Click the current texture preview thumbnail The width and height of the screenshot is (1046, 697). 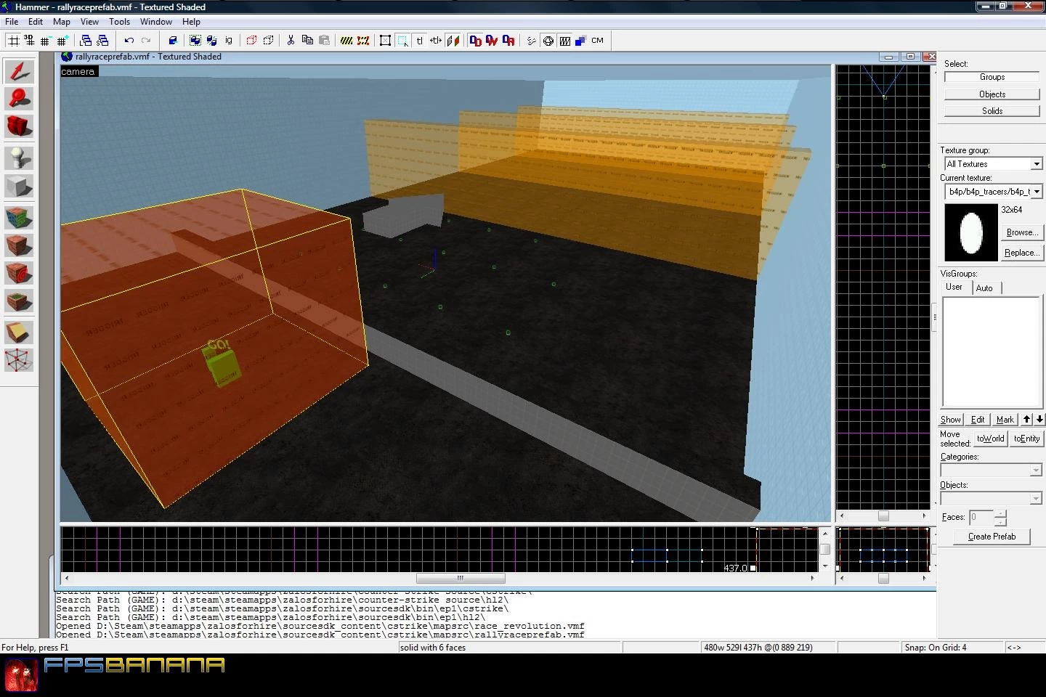pyautogui.click(x=971, y=232)
